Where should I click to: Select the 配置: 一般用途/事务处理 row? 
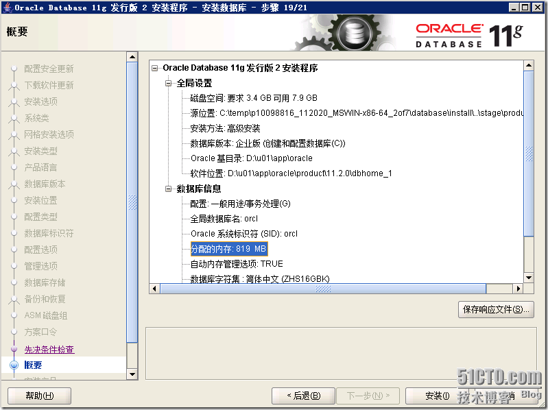241,204
